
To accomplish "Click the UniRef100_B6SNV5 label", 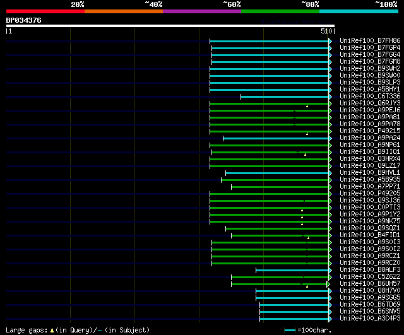I will [x=370, y=312].
